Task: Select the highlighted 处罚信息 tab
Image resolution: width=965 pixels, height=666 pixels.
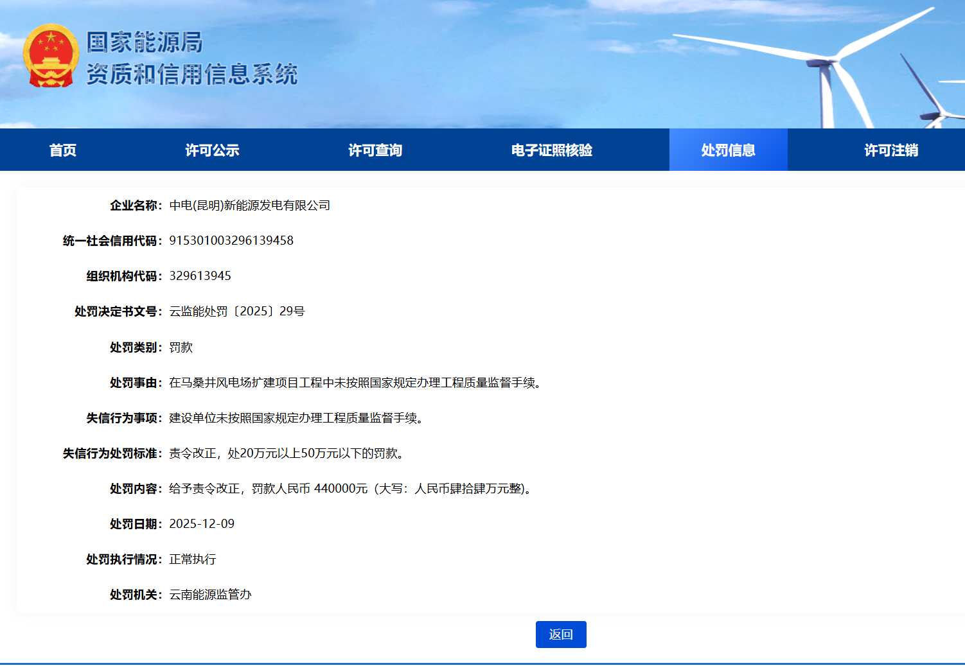Action: click(x=728, y=150)
